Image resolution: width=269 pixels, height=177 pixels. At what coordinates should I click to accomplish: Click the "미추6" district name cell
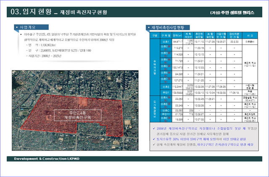coord(166,74)
